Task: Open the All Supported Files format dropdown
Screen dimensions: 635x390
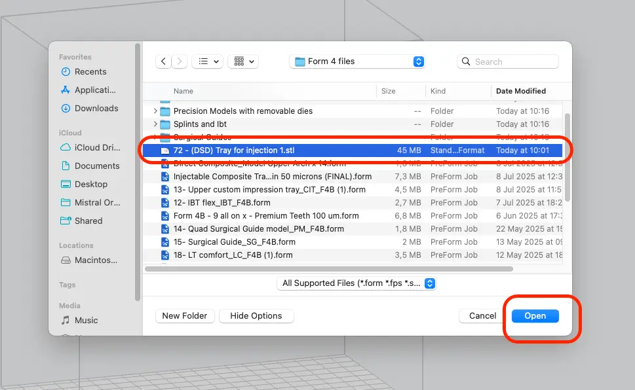Action: [x=356, y=283]
